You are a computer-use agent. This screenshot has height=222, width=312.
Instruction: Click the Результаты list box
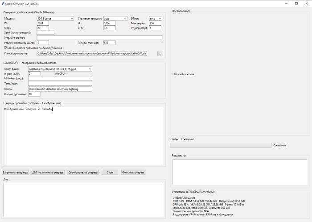point(239,172)
